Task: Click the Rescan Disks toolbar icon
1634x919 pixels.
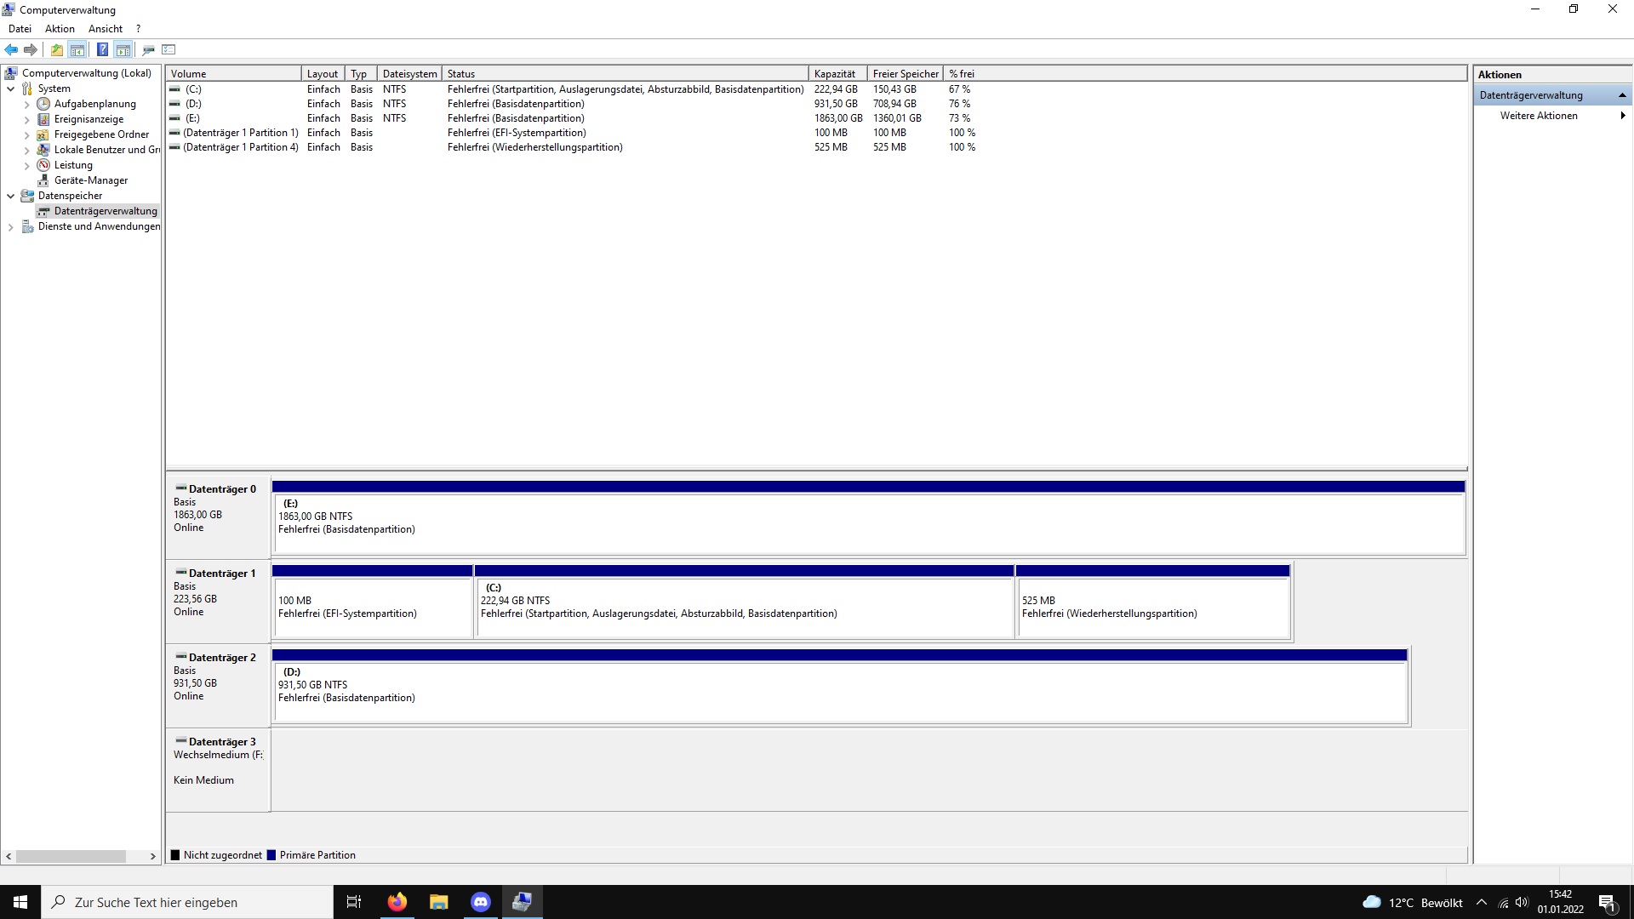Action: 148,49
